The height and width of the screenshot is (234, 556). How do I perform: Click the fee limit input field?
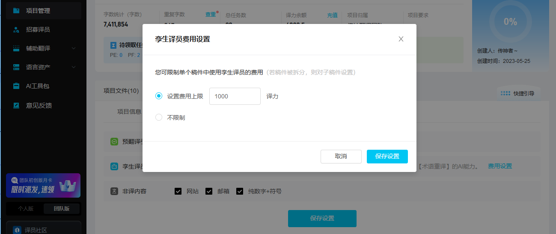point(235,96)
